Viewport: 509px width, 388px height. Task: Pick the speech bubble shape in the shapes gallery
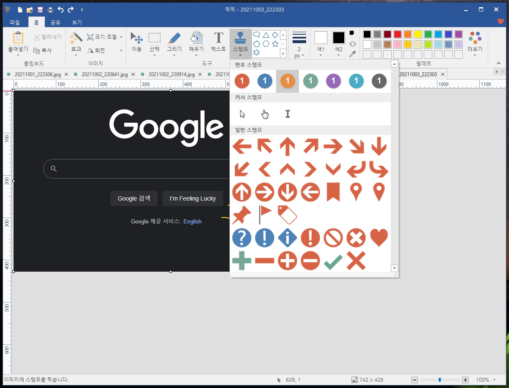[x=257, y=35]
